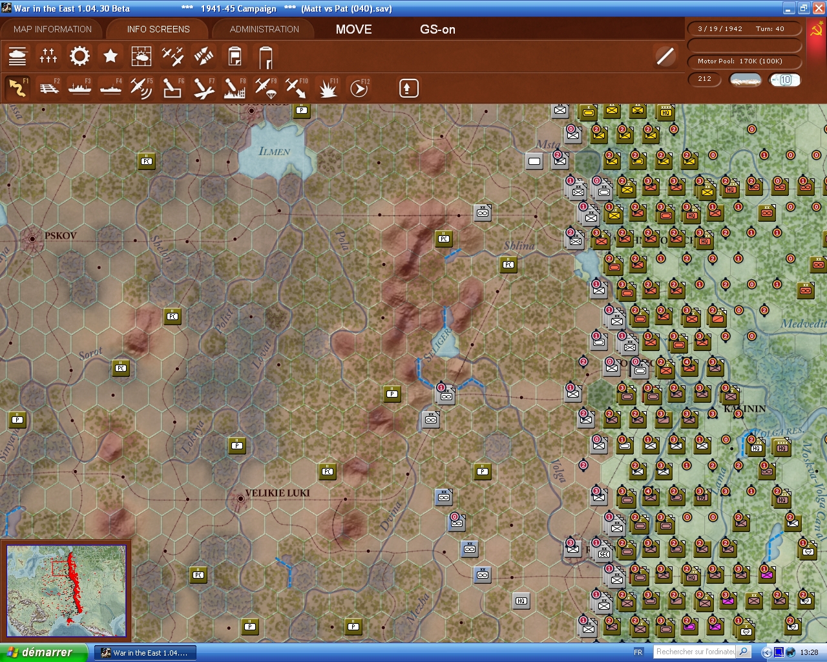The width and height of the screenshot is (827, 662).
Task: Select F5 air recon mode
Action: pyautogui.click(x=141, y=88)
